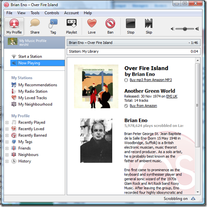
Task: Ban the current track
Action: coord(110,26)
